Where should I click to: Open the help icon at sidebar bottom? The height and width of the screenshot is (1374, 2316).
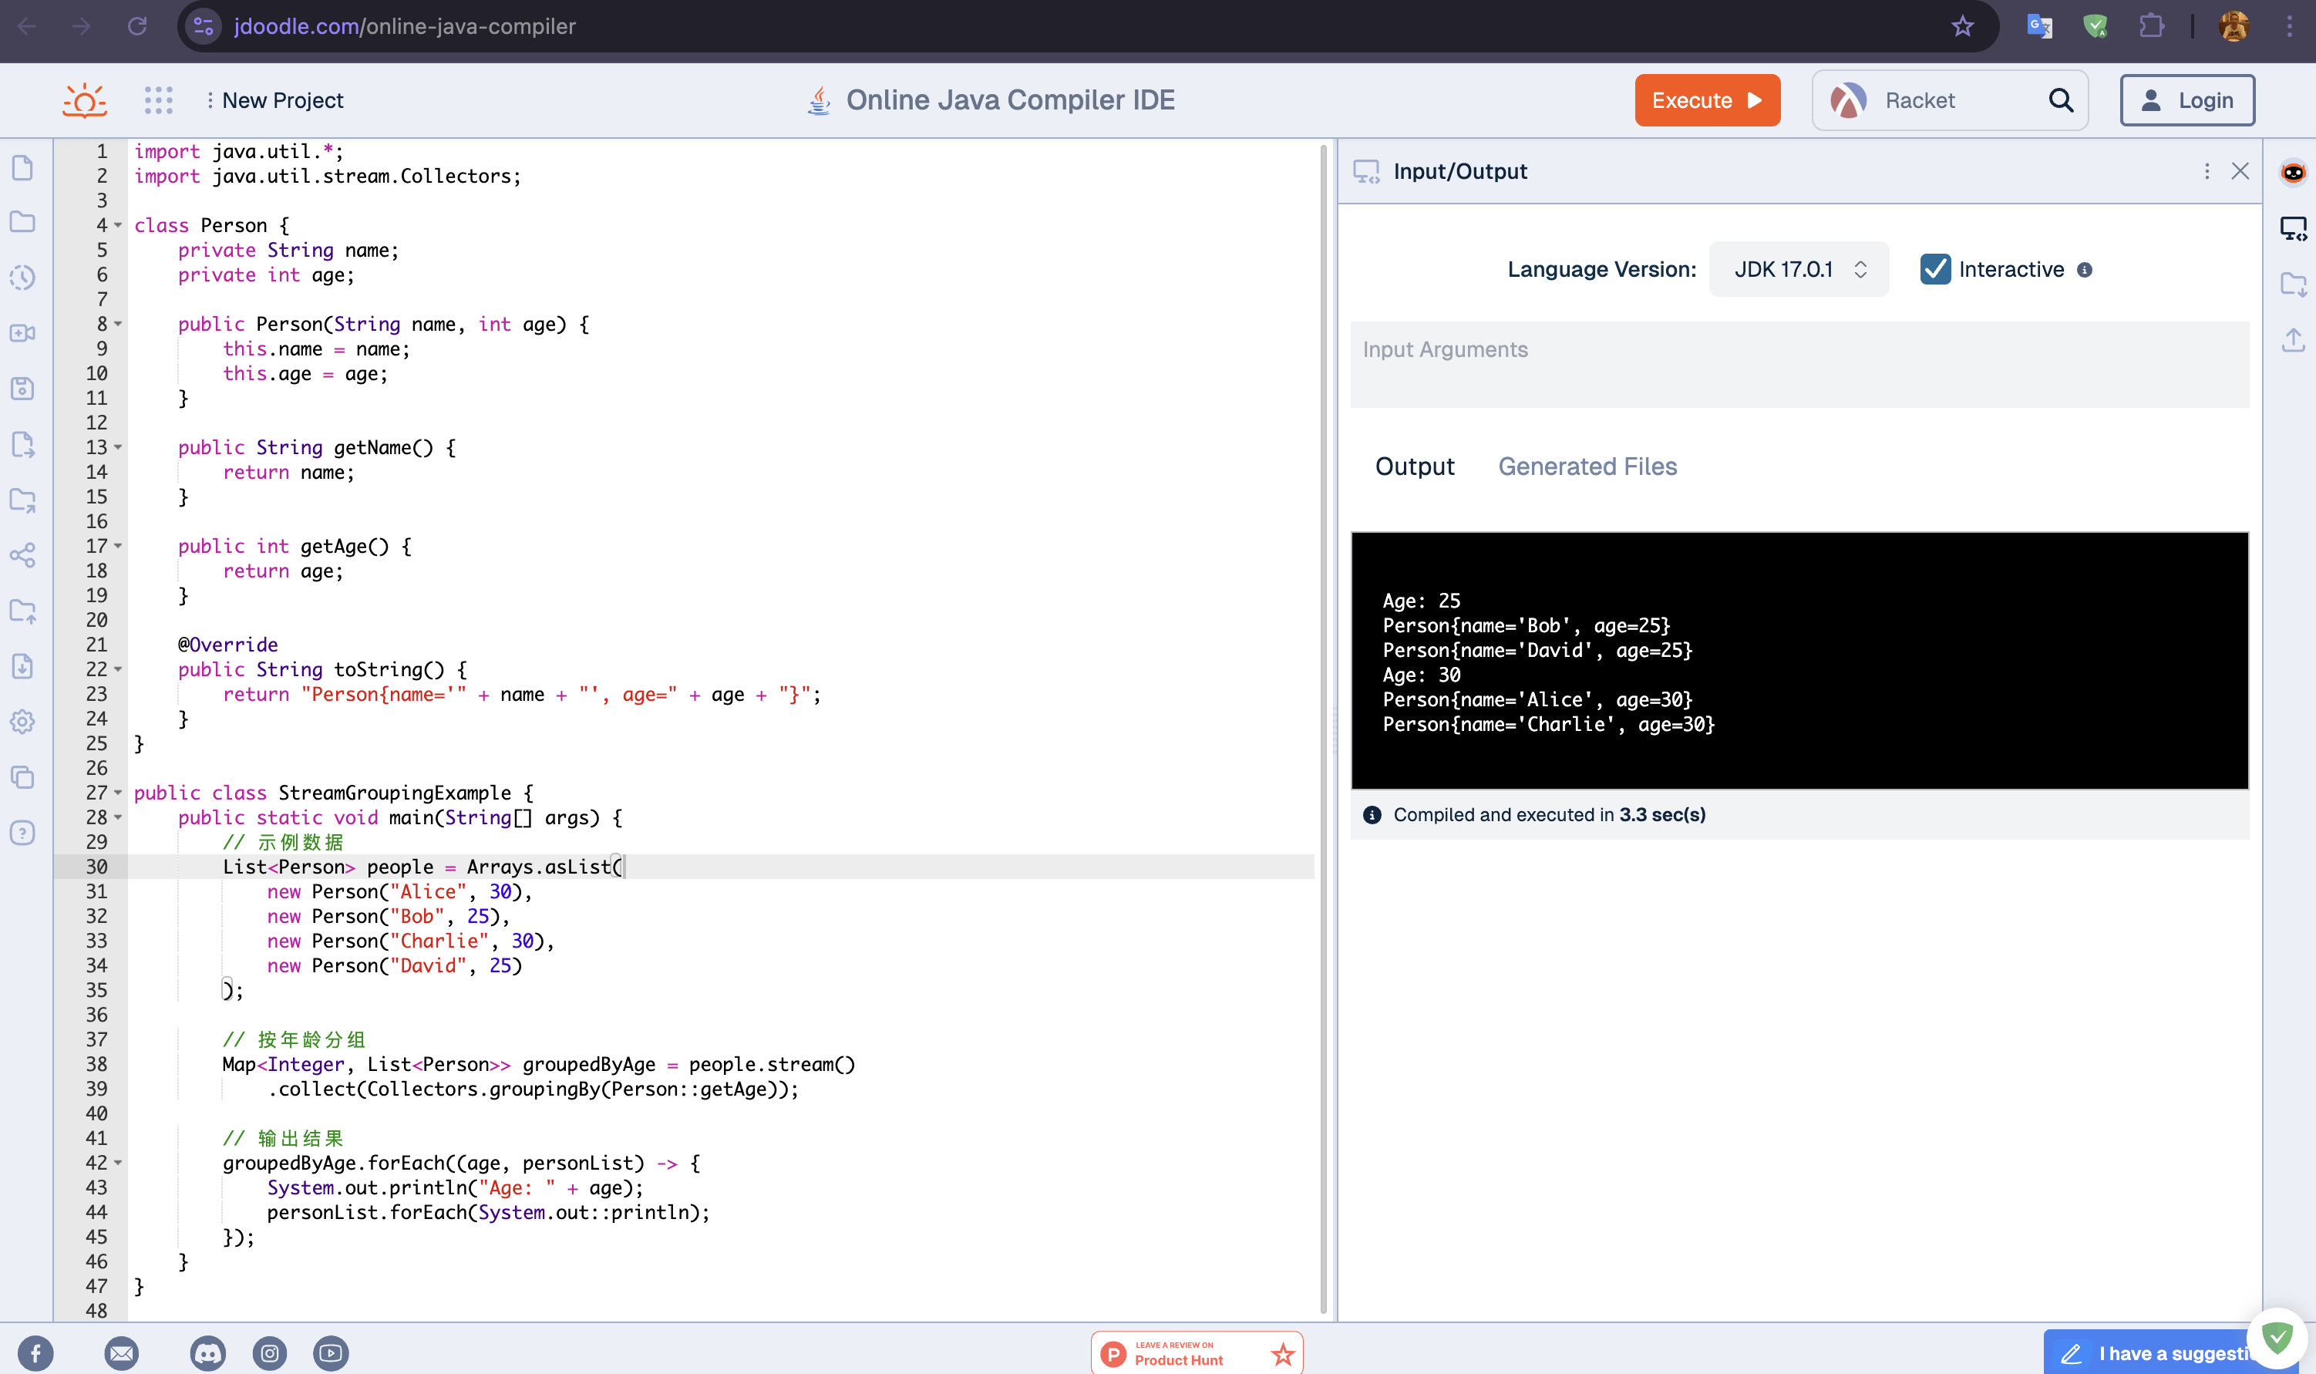point(23,833)
